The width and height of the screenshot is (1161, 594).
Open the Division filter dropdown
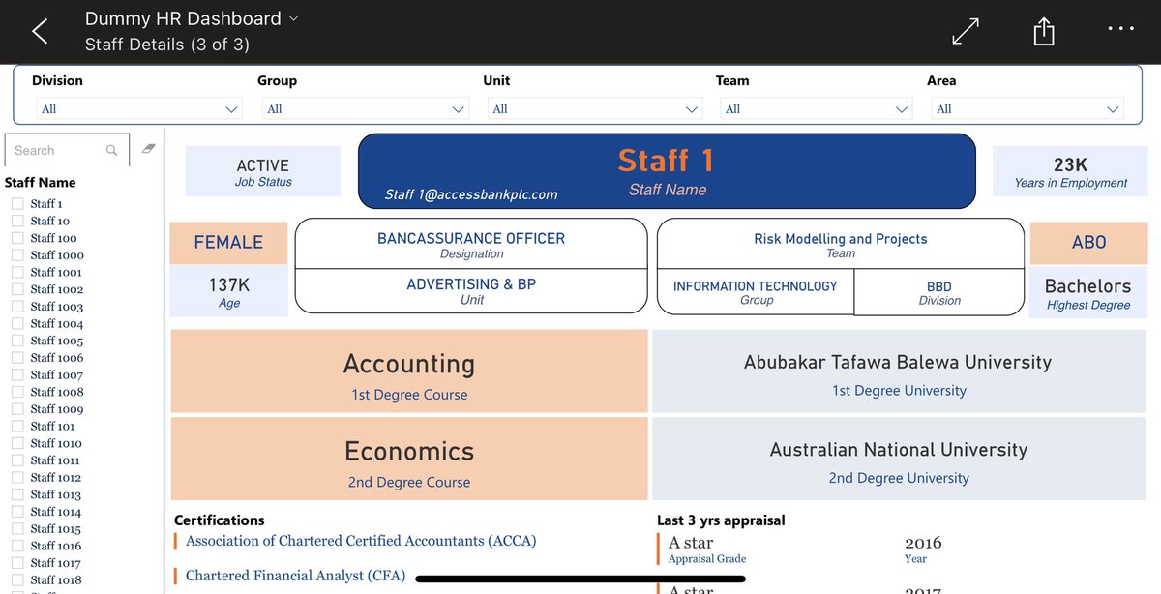(138, 109)
